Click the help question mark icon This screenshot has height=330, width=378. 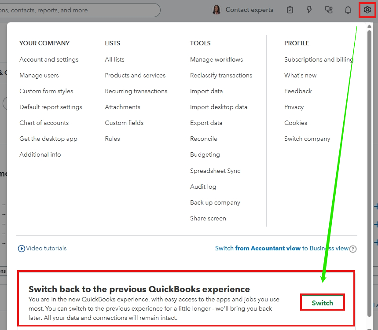point(352,249)
